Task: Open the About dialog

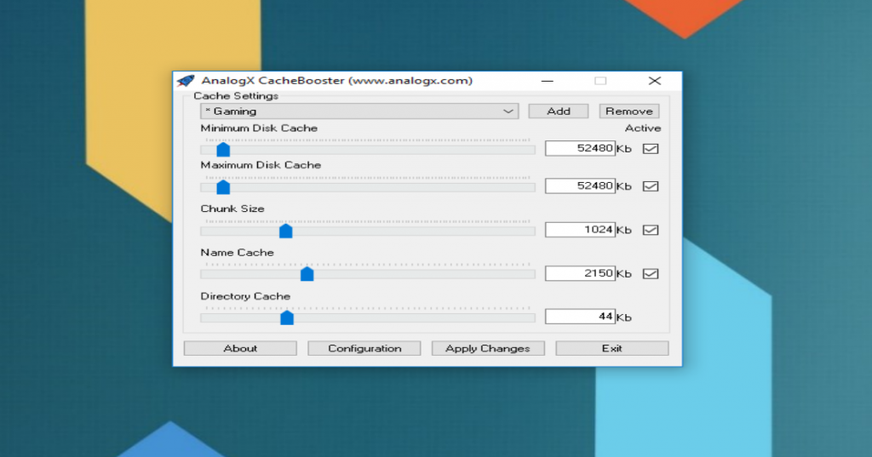Action: click(240, 349)
